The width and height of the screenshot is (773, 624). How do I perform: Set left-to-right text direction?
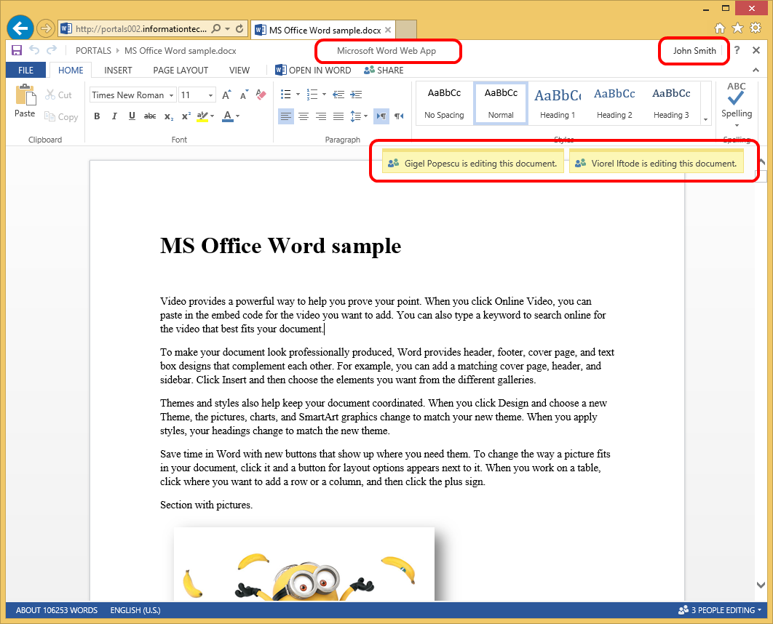click(x=381, y=116)
